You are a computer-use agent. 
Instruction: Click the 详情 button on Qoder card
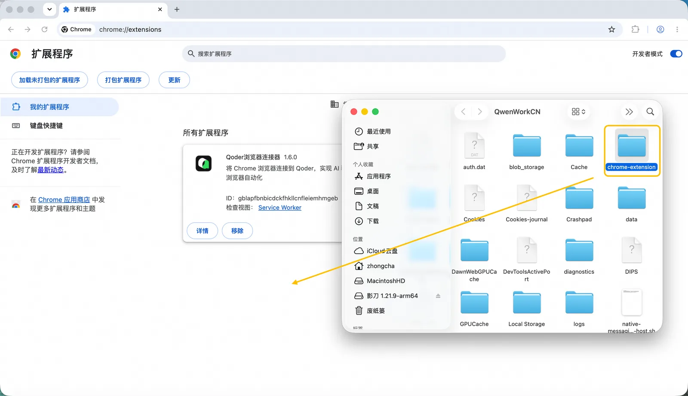point(202,231)
